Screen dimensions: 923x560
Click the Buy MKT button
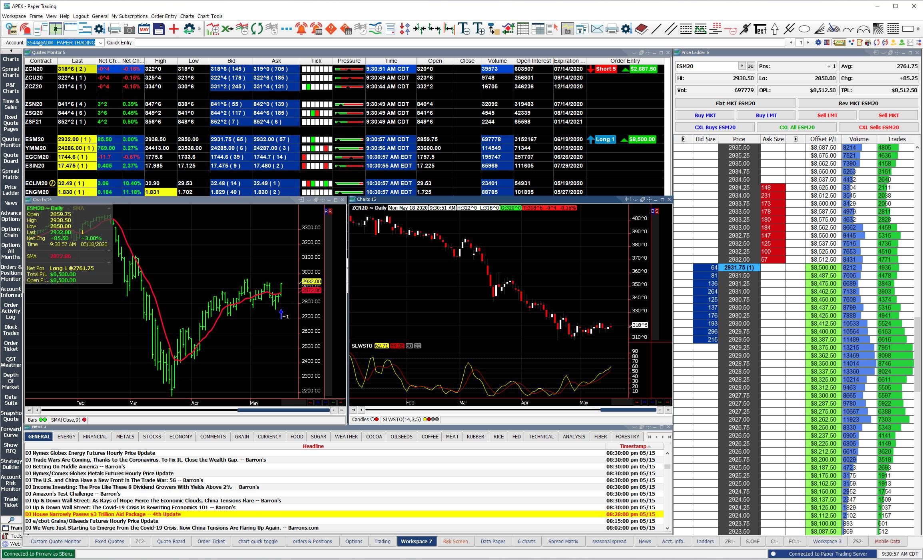coord(705,115)
